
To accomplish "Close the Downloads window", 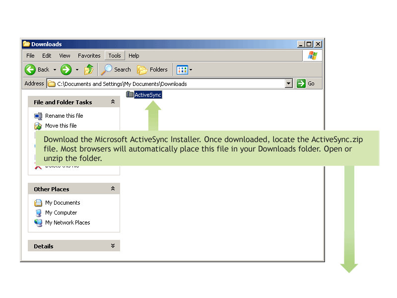I will point(318,44).
